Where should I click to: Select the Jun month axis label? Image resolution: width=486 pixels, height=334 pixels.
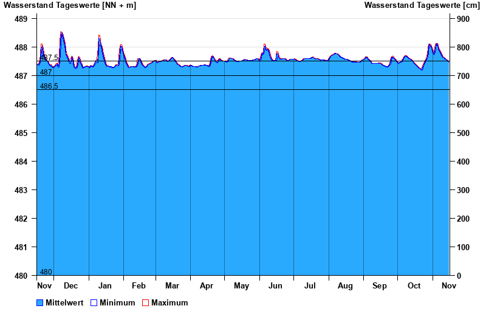click(275, 286)
